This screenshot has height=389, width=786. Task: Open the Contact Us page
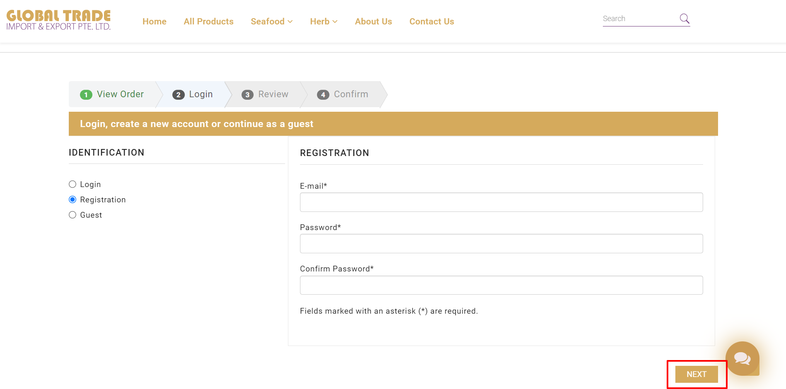click(431, 22)
